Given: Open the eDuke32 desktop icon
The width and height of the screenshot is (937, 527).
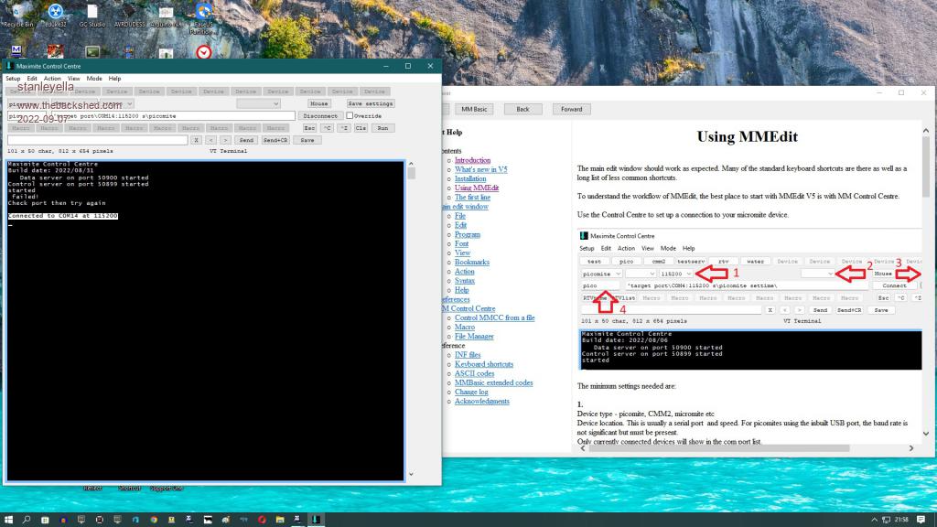Looking at the screenshot, I should (55, 13).
